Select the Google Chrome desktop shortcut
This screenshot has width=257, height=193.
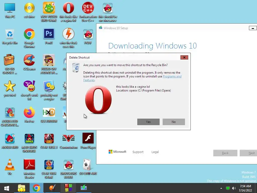[x=29, y=38]
